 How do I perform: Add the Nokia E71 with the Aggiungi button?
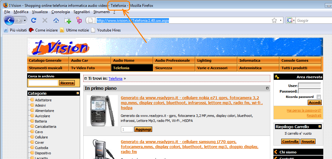pyautogui.click(x=143, y=129)
